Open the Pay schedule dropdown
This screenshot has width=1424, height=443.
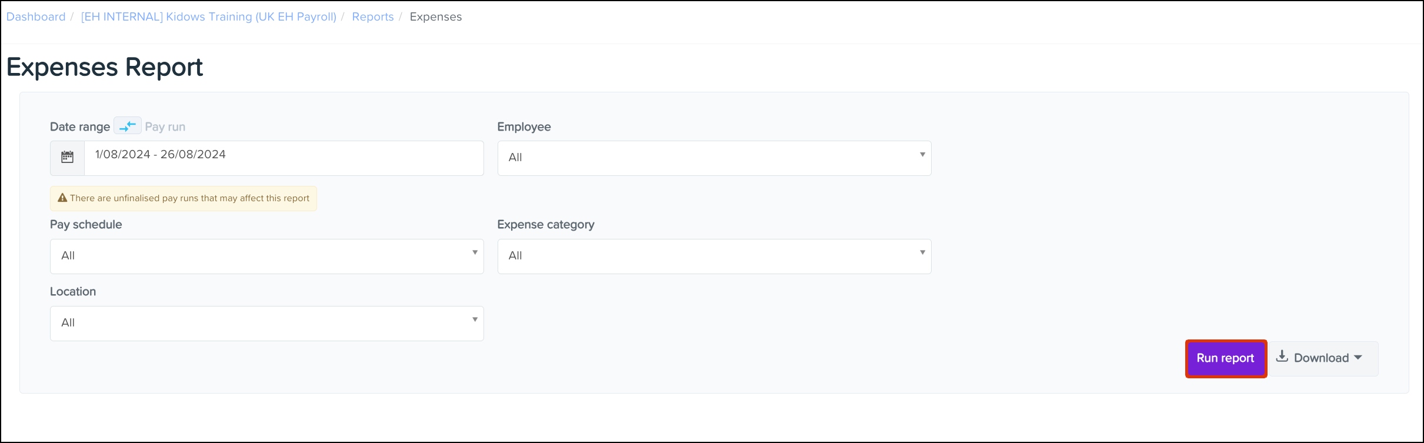point(266,256)
